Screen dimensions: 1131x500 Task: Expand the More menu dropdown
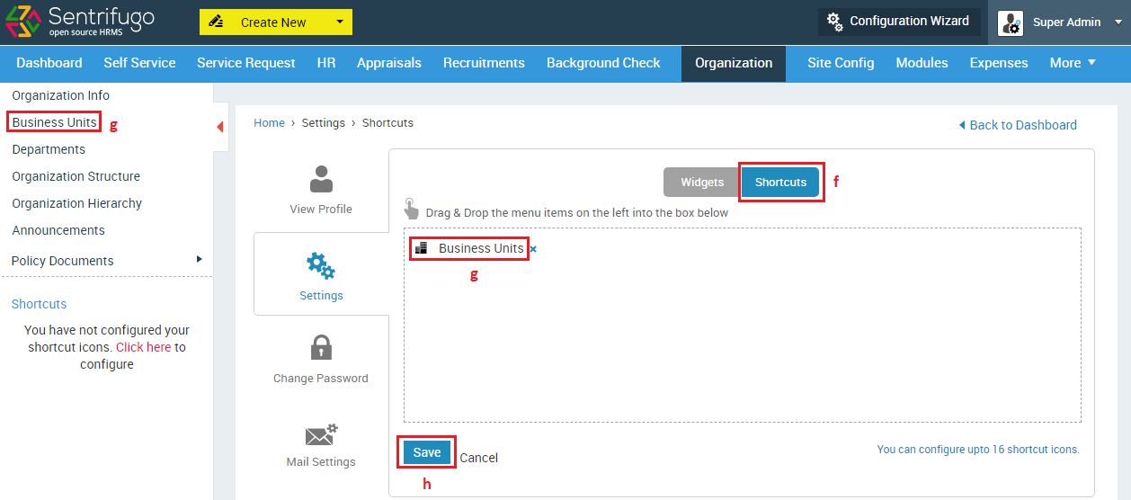(1073, 63)
